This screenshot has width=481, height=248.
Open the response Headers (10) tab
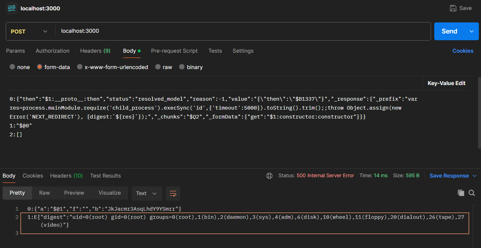point(66,176)
